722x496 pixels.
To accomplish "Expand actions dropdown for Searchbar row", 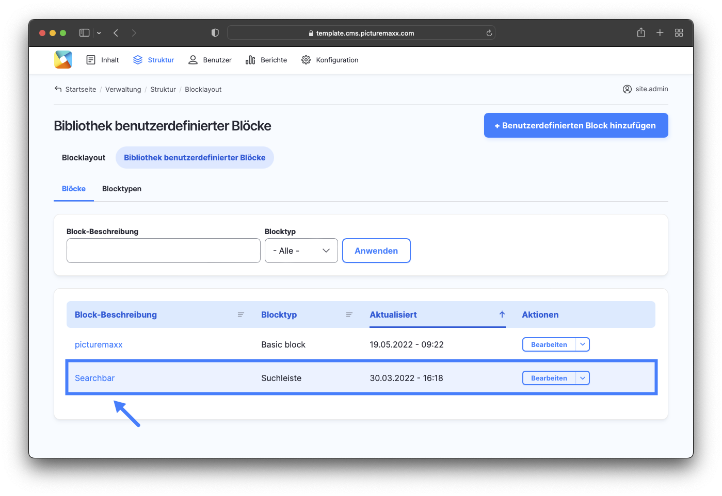I will click(x=583, y=378).
